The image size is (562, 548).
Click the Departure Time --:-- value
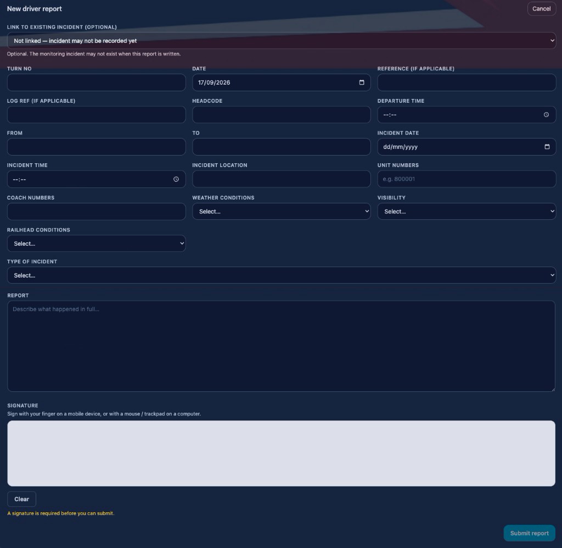(390, 115)
